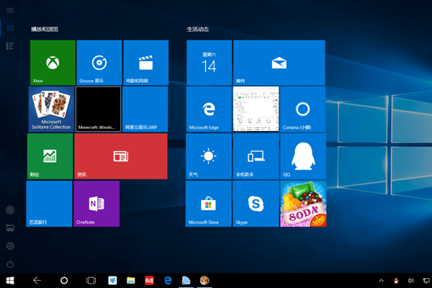
Task: Switch to all apps list view
Action: coord(10,46)
